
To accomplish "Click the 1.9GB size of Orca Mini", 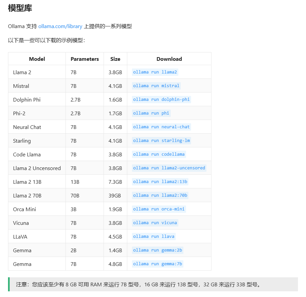I will click(115, 209).
